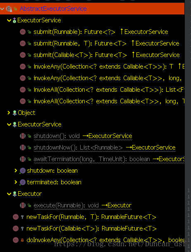The height and width of the screenshot is (252, 191).
Task: Collapse the AbstractExecutorService root node
Action: pyautogui.click(x=2, y=9)
